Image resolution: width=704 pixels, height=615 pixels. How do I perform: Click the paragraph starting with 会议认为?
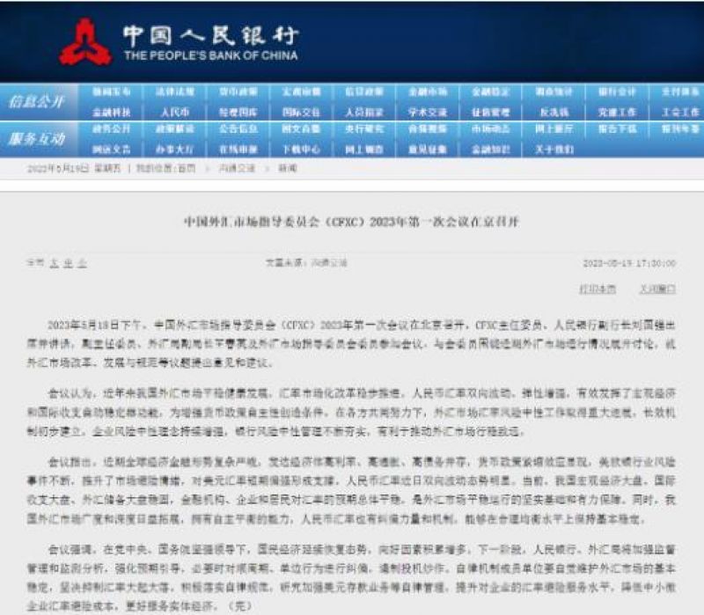pos(351,413)
